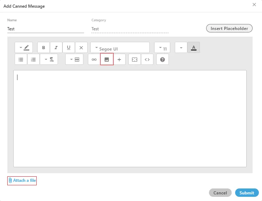Image resolution: width=262 pixels, height=201 pixels.
Task: Open the style (magic pen) dropdown
Action: click(24, 47)
